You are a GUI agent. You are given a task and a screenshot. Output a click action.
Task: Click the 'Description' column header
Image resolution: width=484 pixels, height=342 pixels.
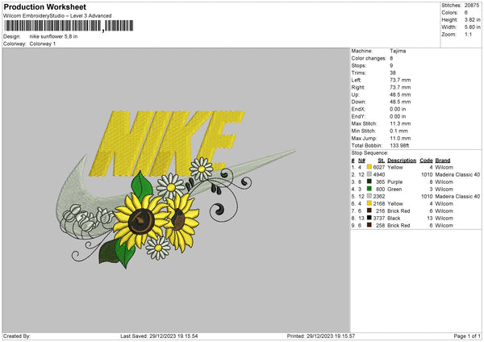pyautogui.click(x=402, y=161)
